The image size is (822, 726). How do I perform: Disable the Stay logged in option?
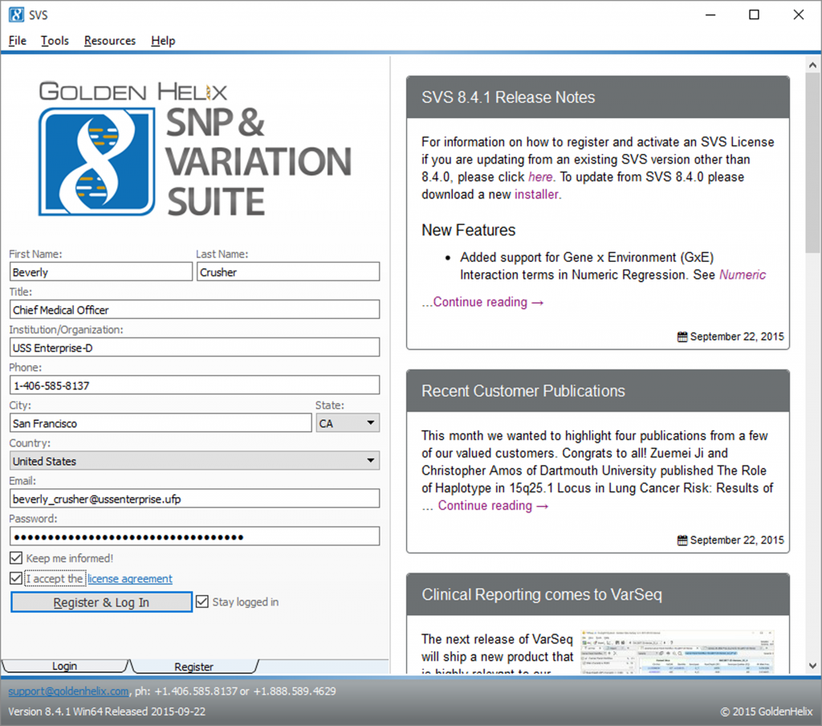(201, 602)
